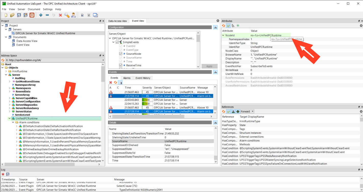Uncheck the ReceiveTime field checkbox
The height and width of the screenshot is (192, 363).
[x=121, y=65]
